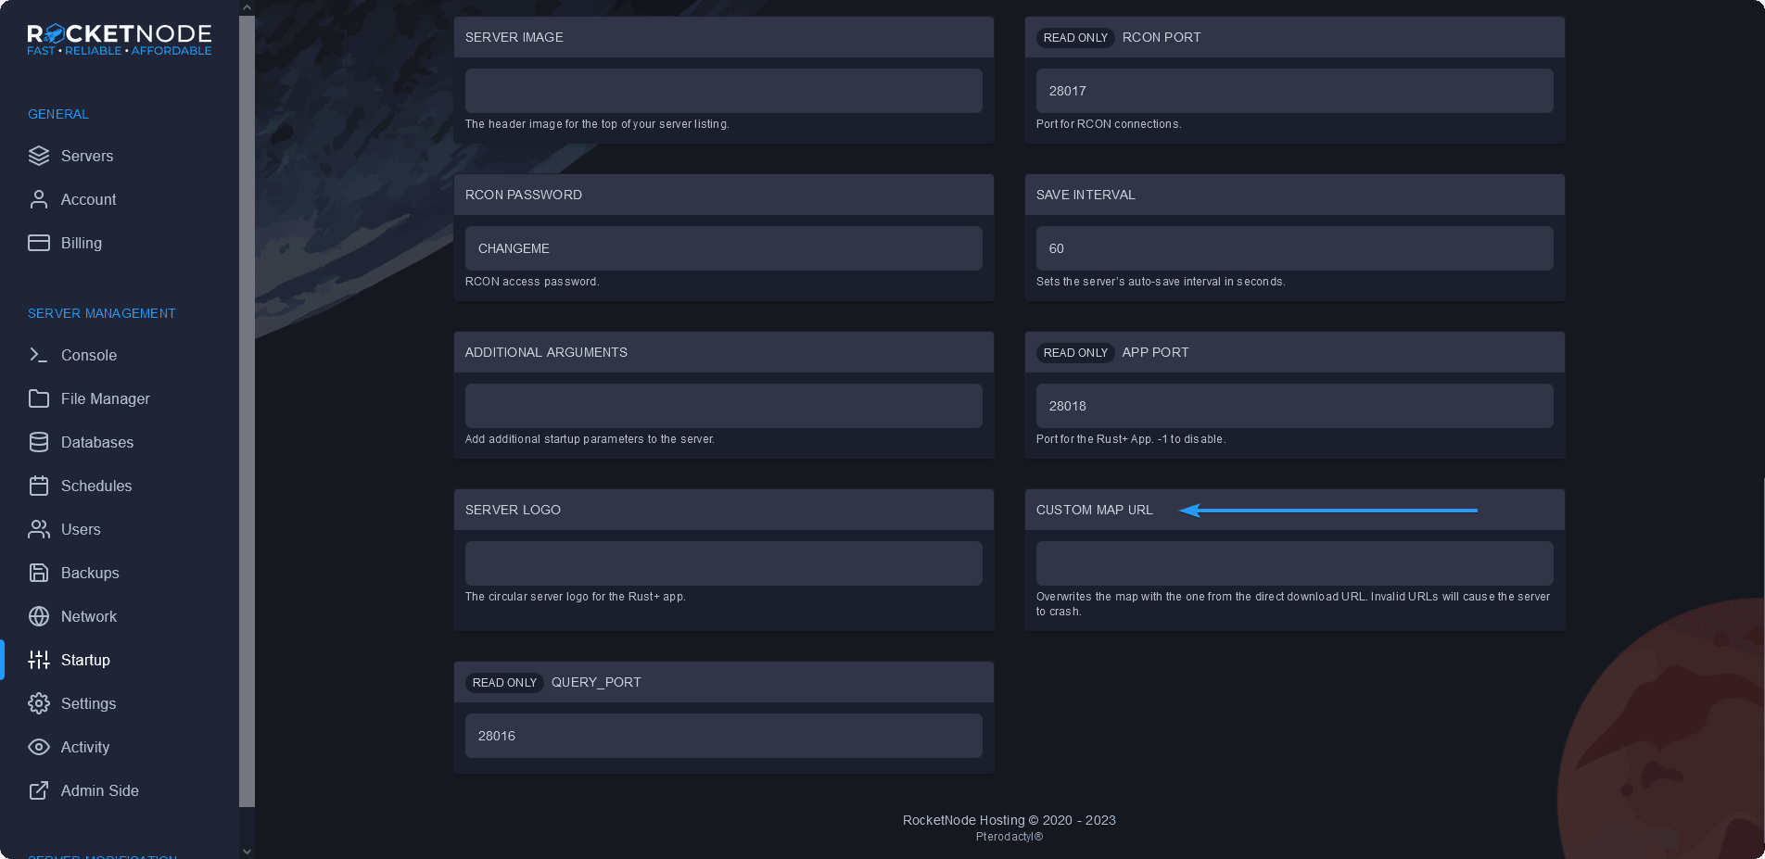Click the Databases cylinder icon
This screenshot has width=1765, height=859.
point(39,442)
